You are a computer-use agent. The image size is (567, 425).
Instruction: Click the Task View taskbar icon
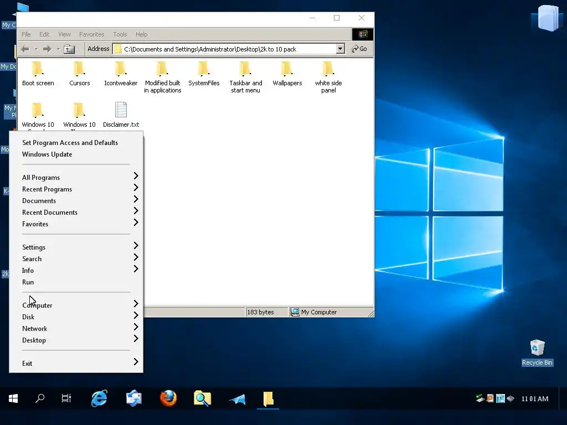pos(66,398)
